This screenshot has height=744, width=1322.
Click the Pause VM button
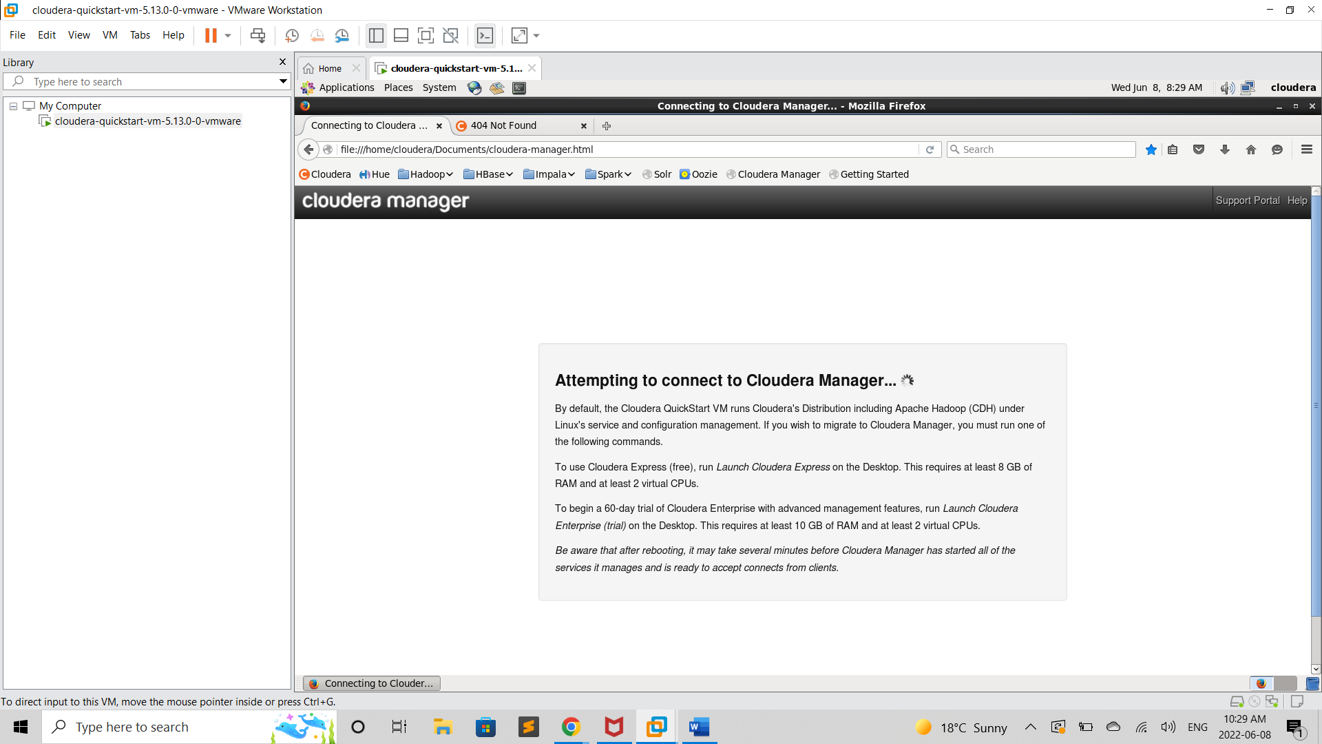point(211,36)
